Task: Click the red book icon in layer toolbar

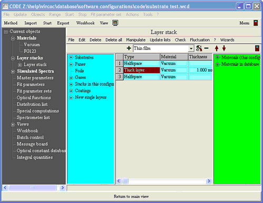Action: tap(257, 48)
